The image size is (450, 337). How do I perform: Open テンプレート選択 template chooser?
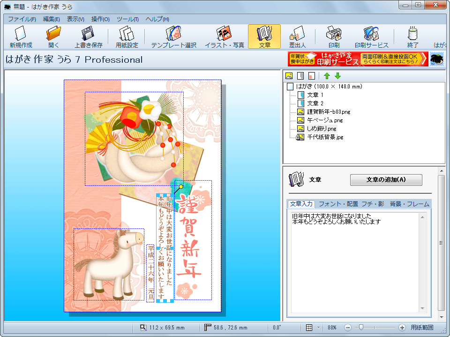tap(173, 37)
